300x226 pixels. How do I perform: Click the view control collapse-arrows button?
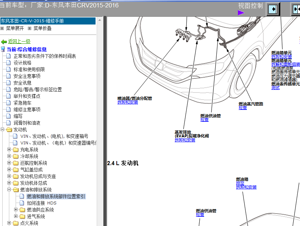click(x=296, y=9)
